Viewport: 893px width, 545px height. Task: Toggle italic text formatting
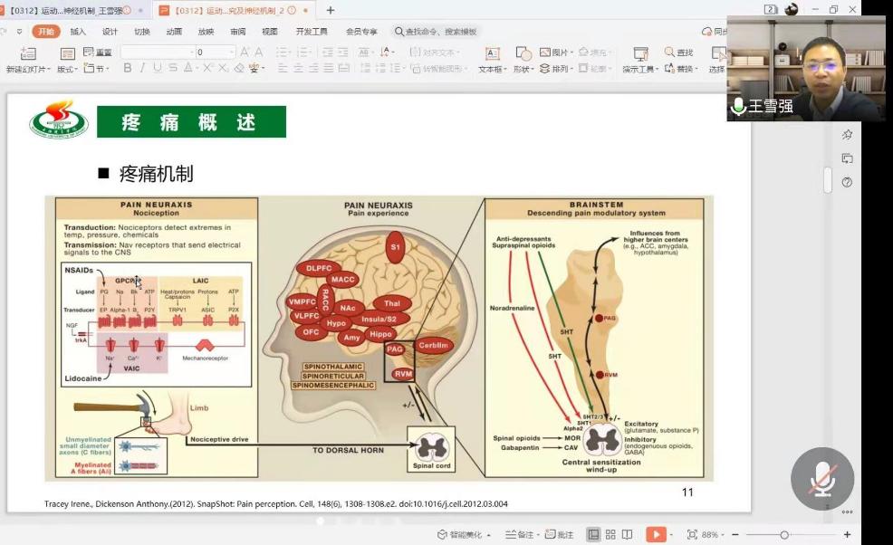tap(142, 69)
